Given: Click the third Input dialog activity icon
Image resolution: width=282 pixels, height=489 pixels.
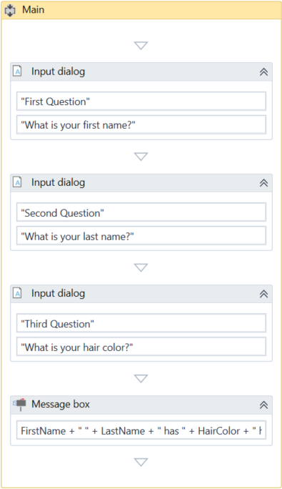Looking at the screenshot, I should [17, 293].
